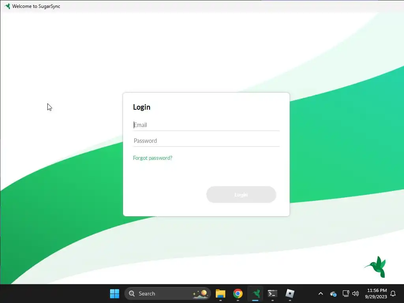Click the volume speaker icon
Image resolution: width=404 pixels, height=303 pixels.
(x=355, y=294)
